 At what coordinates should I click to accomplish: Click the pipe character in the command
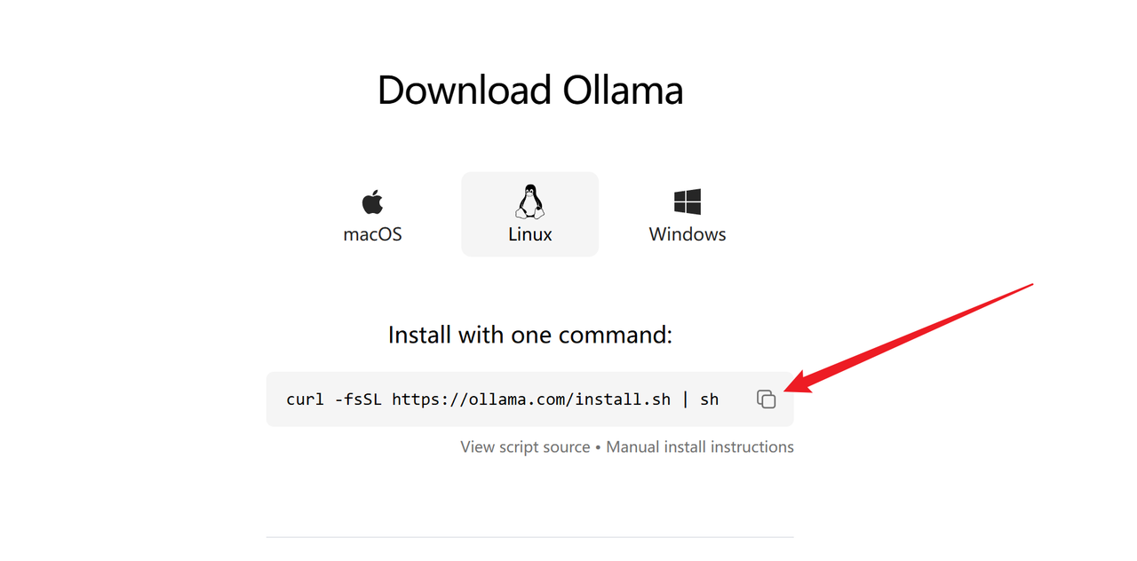coord(686,399)
